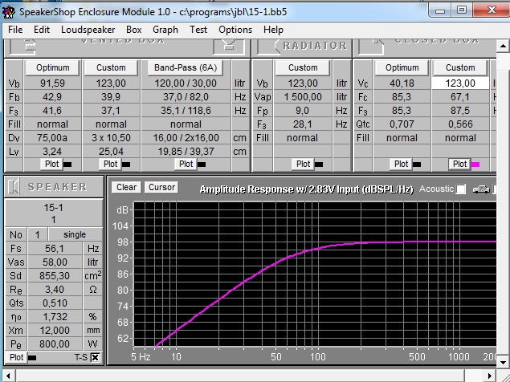Plot the Band-Pass box response
Viewport: 510px width, 382px height.
coord(186,164)
